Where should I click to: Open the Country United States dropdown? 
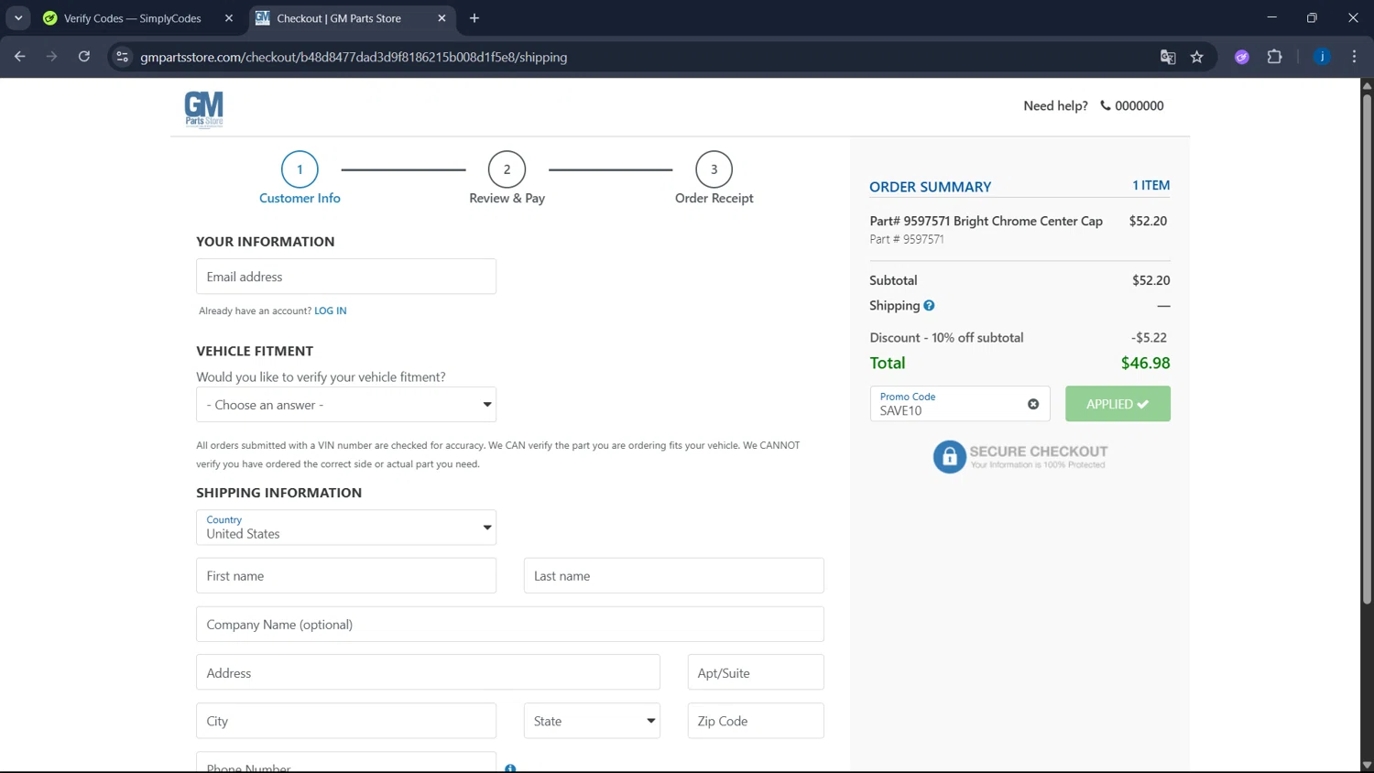346,528
